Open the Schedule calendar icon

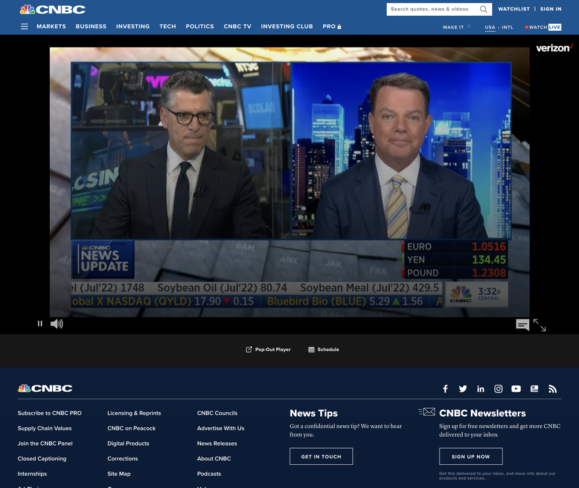(x=312, y=349)
